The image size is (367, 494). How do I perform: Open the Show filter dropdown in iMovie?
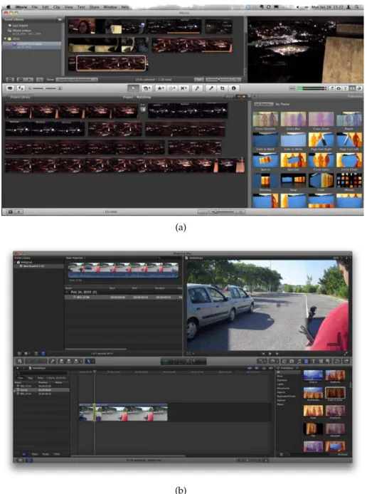(x=77, y=80)
